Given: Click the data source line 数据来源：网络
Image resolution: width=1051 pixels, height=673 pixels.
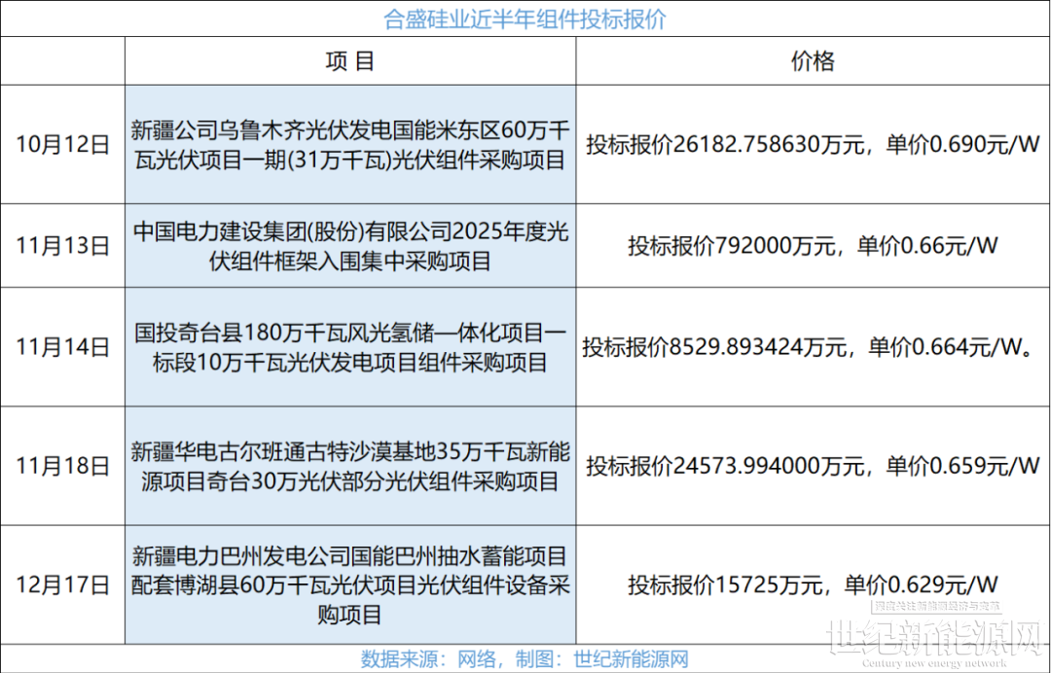Looking at the screenshot, I should pos(525,659).
